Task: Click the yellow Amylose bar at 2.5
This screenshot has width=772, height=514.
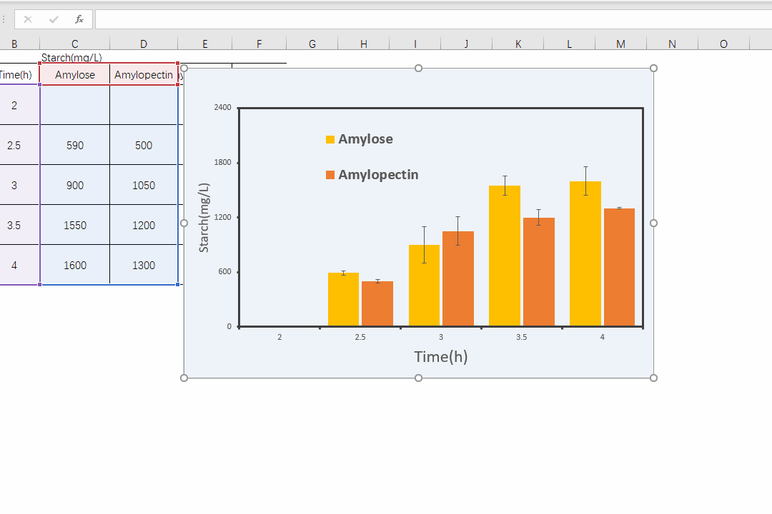Action: (x=343, y=299)
